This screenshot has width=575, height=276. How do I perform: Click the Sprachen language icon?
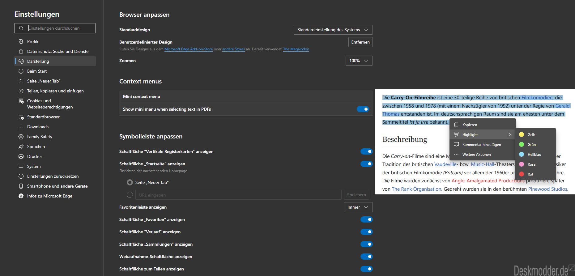coord(21,146)
